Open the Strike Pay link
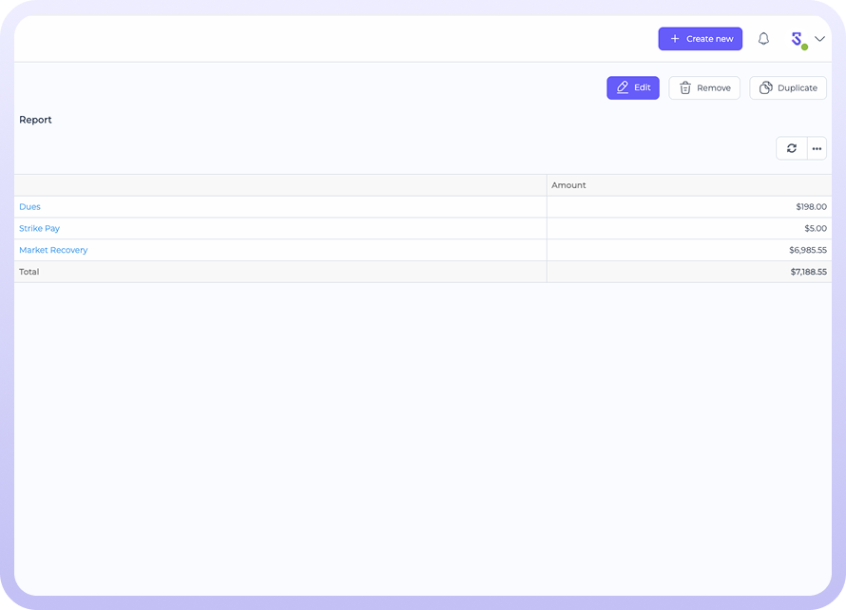This screenshot has width=846, height=610. click(x=39, y=229)
